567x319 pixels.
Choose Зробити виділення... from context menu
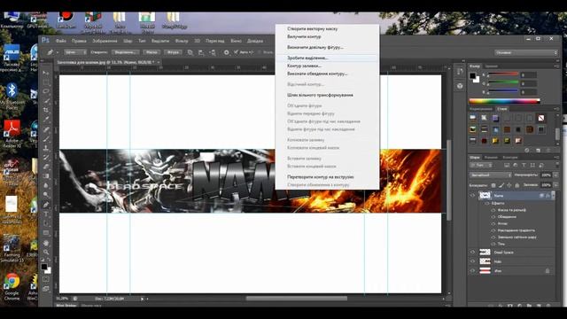coord(307,58)
